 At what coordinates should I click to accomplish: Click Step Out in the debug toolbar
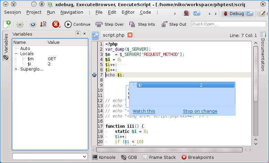pos(174,24)
